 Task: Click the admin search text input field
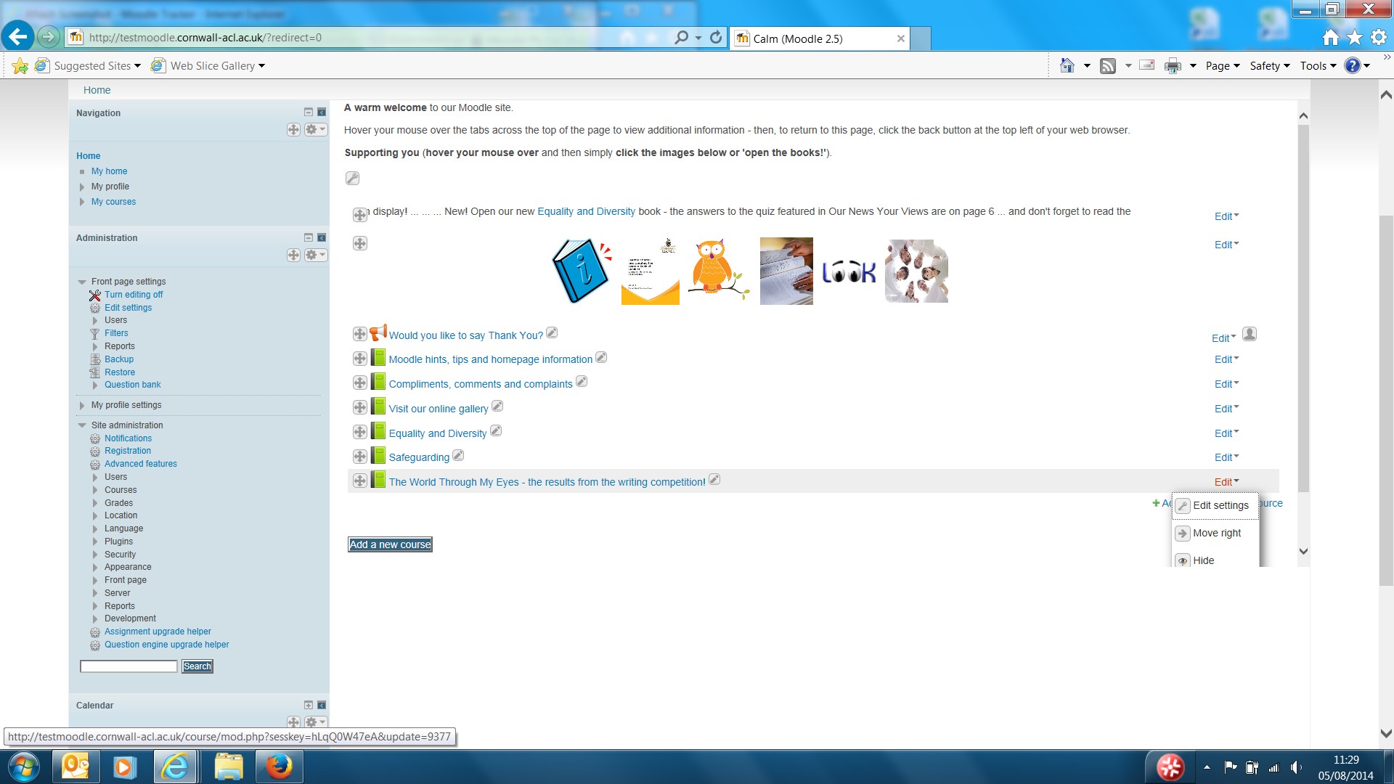click(129, 666)
